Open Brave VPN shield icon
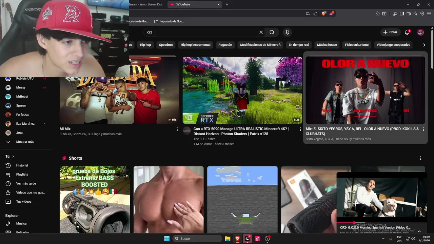Viewport: 434px width, 244px height. [x=422, y=14]
